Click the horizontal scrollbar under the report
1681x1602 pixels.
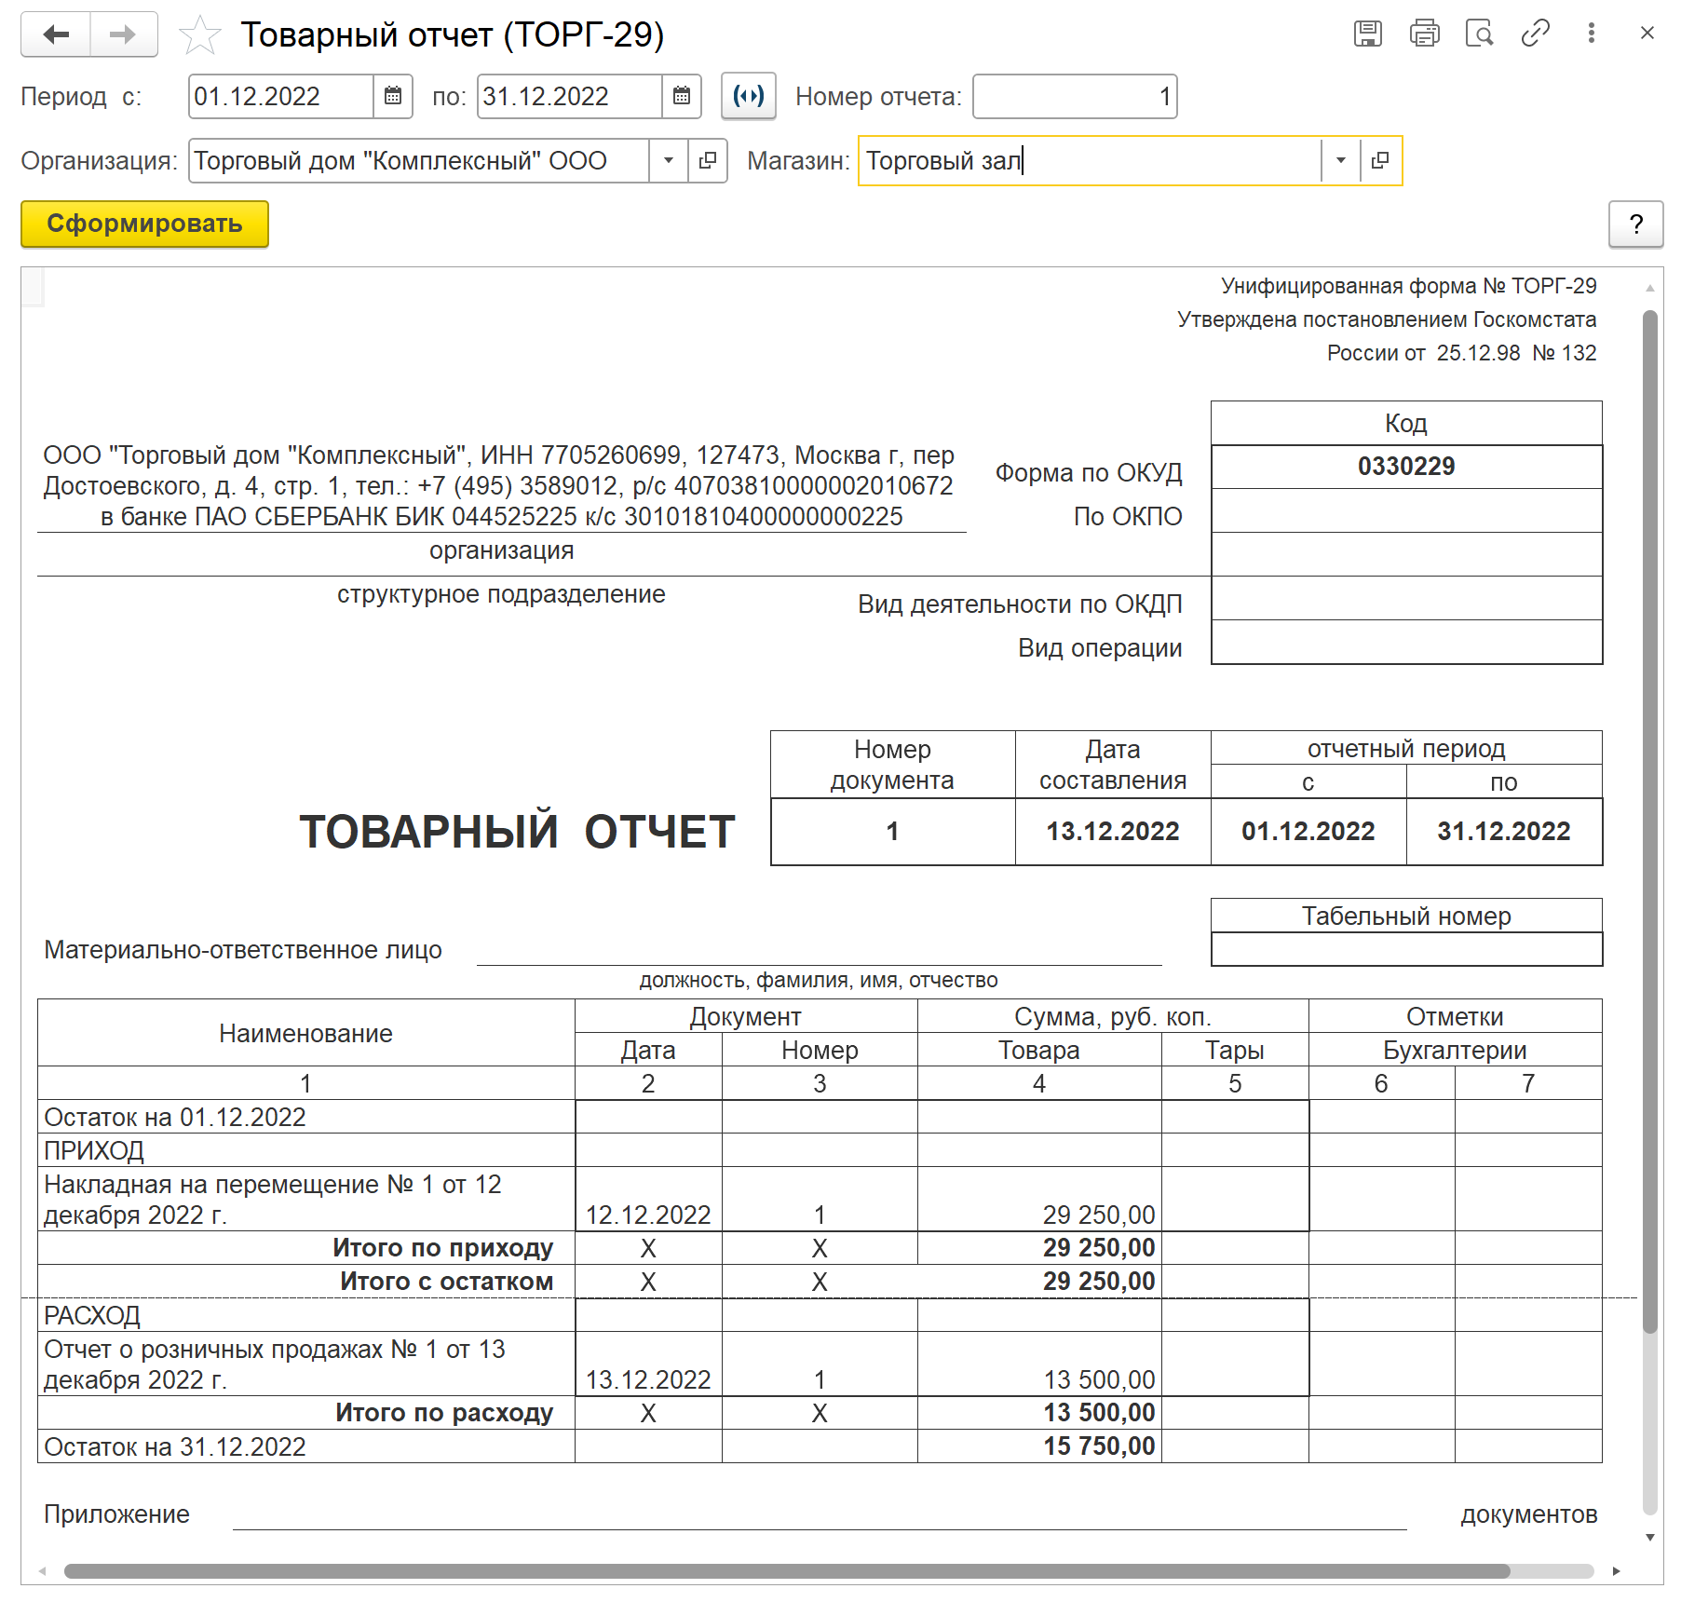786,1571
